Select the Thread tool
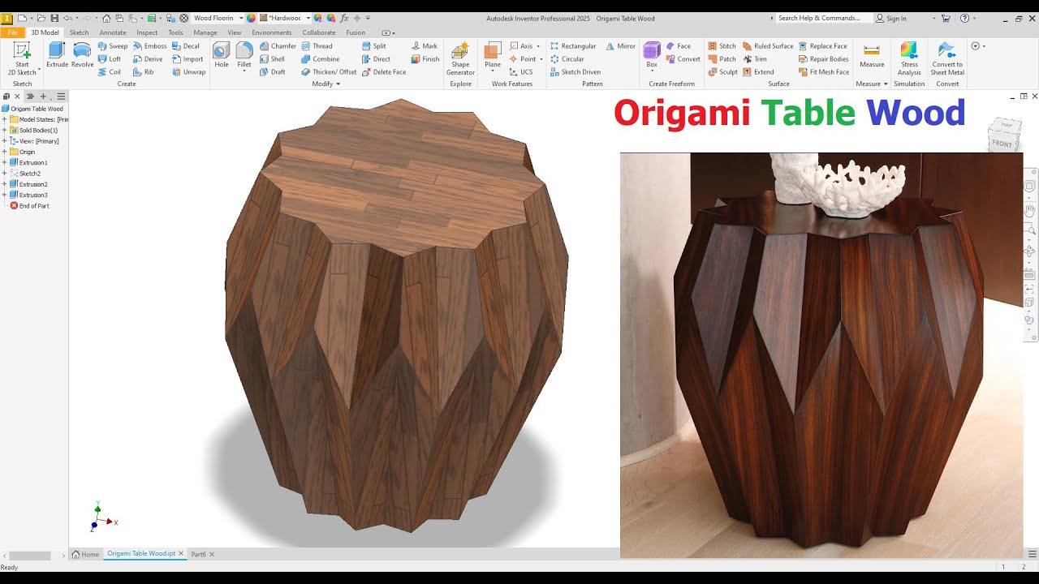The image size is (1039, 584). 317,46
